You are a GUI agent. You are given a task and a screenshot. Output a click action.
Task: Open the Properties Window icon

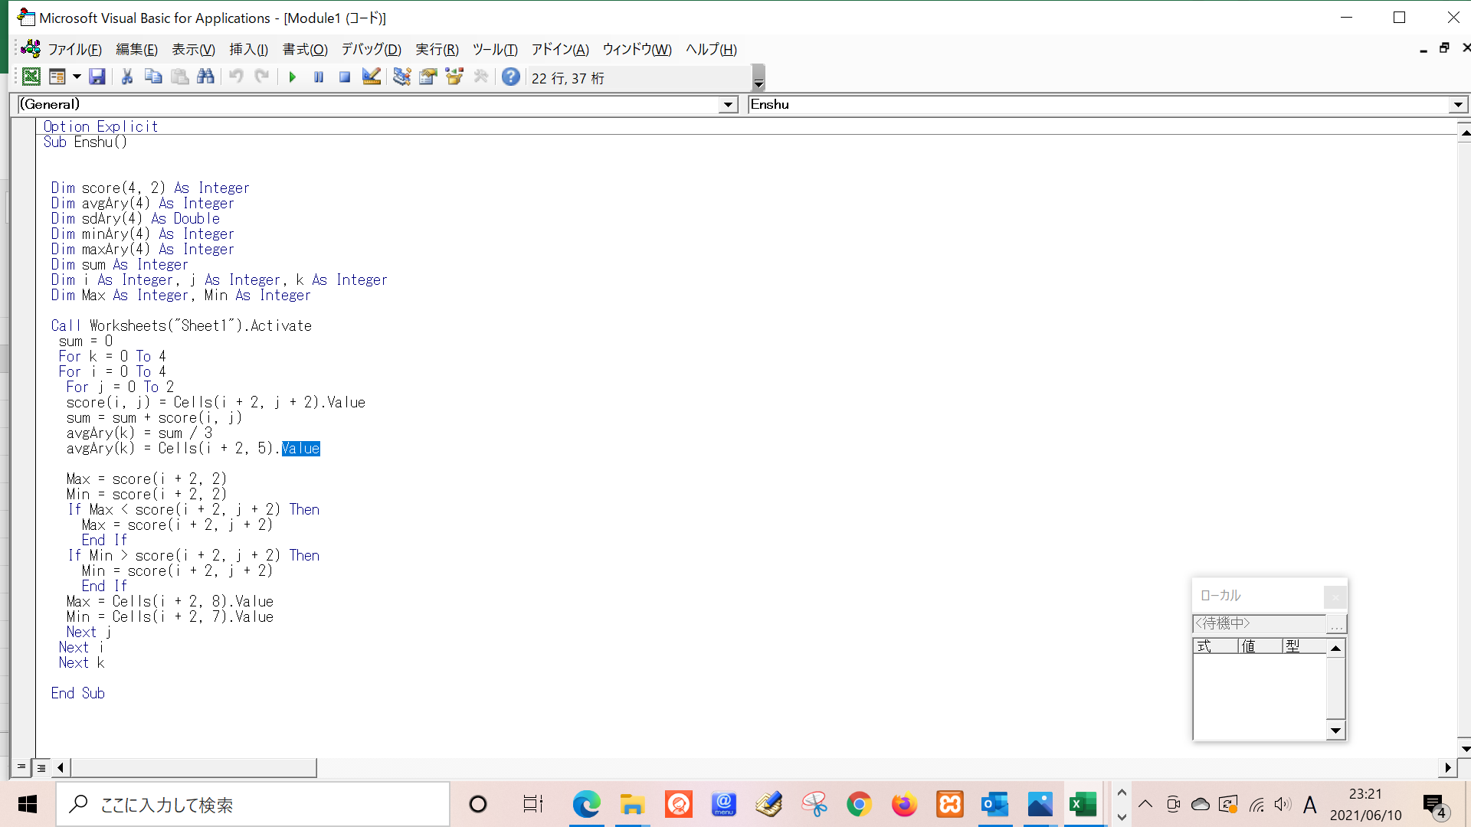[x=428, y=77]
